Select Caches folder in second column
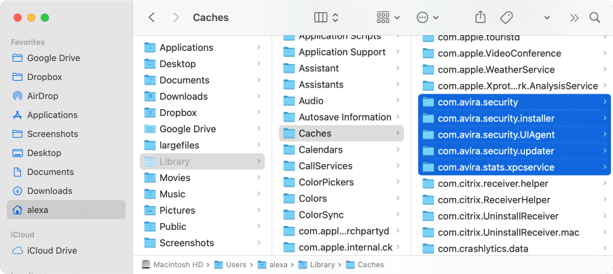The width and height of the screenshot is (613, 274). pos(341,134)
